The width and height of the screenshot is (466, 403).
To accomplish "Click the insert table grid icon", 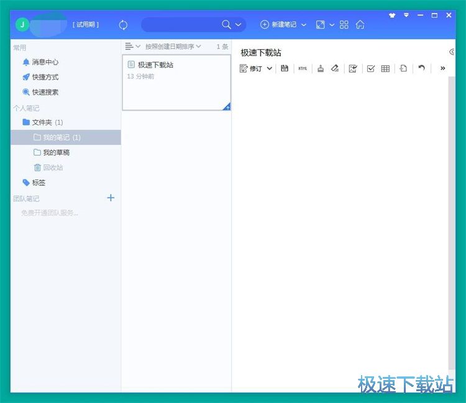I will 385,68.
